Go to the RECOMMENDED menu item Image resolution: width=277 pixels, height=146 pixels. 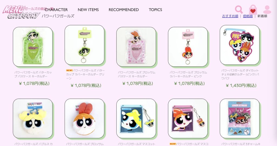click(124, 10)
